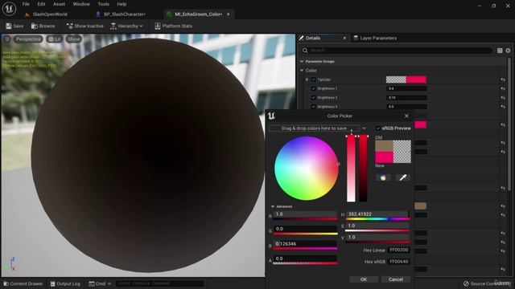Viewport: 515px width, 289px height.
Task: Close the Details panel tab
Action: (344, 38)
